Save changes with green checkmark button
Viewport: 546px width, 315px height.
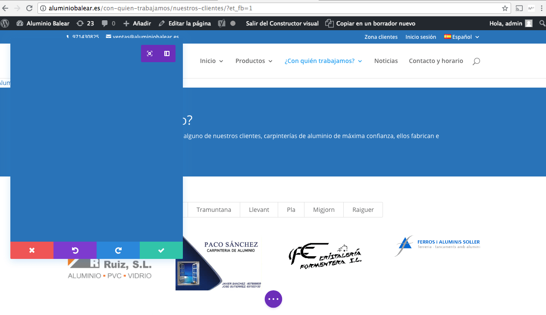161,250
